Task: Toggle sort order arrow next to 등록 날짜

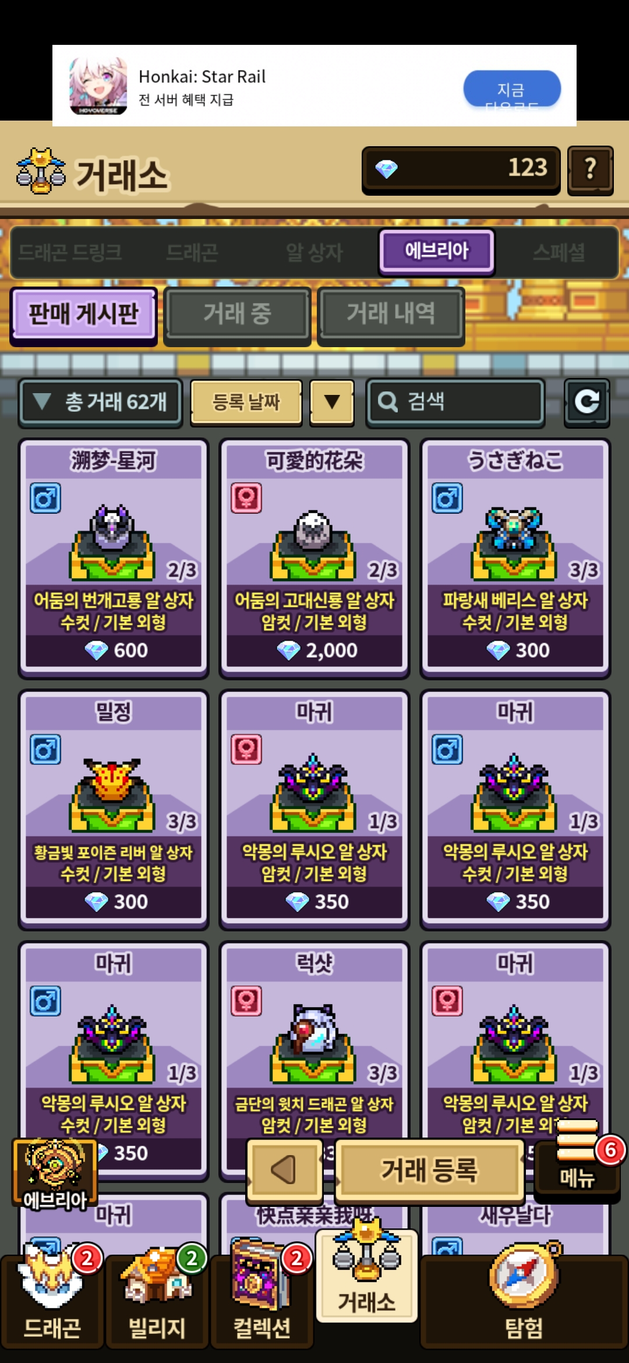Action: coord(332,401)
